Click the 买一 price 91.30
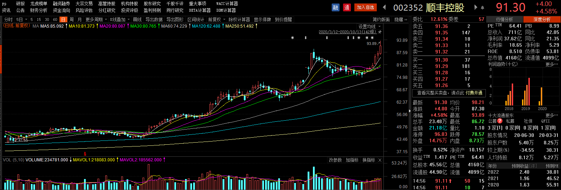 click(x=442, y=60)
